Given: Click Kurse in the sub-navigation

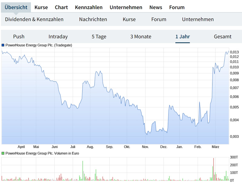Looking at the screenshot, I should (x=129, y=19).
